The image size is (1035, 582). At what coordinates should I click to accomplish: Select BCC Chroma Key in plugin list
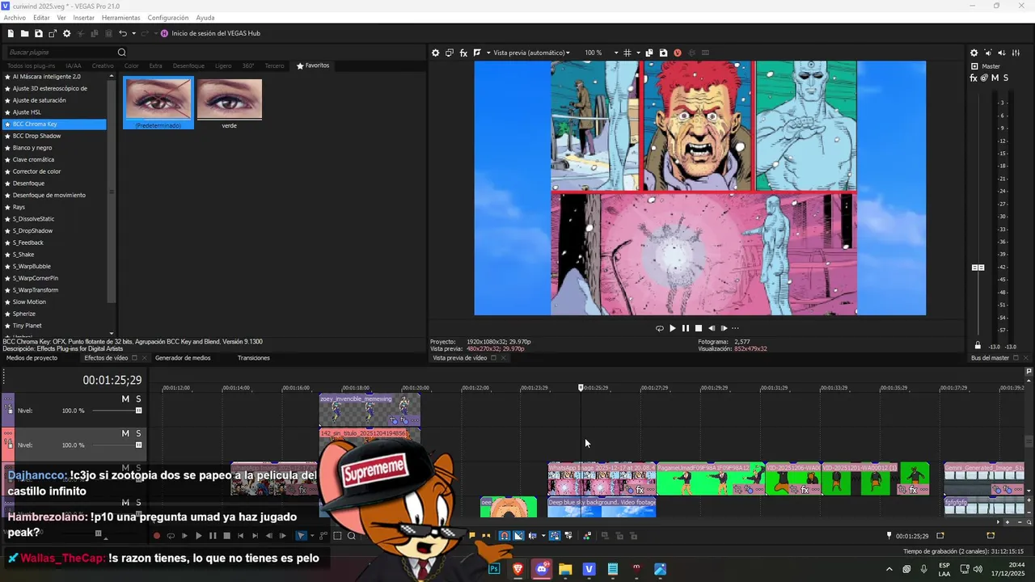pos(54,124)
